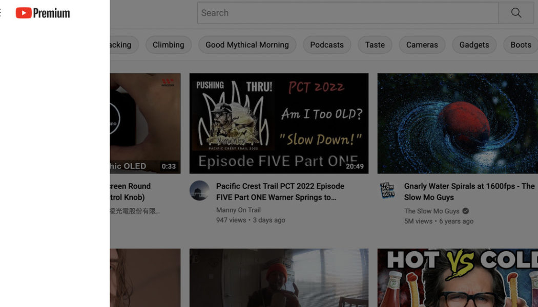Select the Cameras category chip

(422, 45)
